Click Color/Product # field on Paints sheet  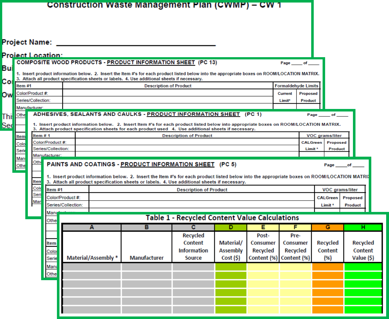(x=201, y=197)
